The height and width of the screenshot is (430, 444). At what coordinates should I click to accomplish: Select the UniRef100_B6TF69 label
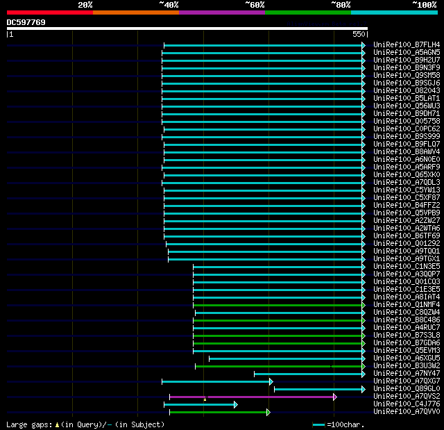point(407,236)
